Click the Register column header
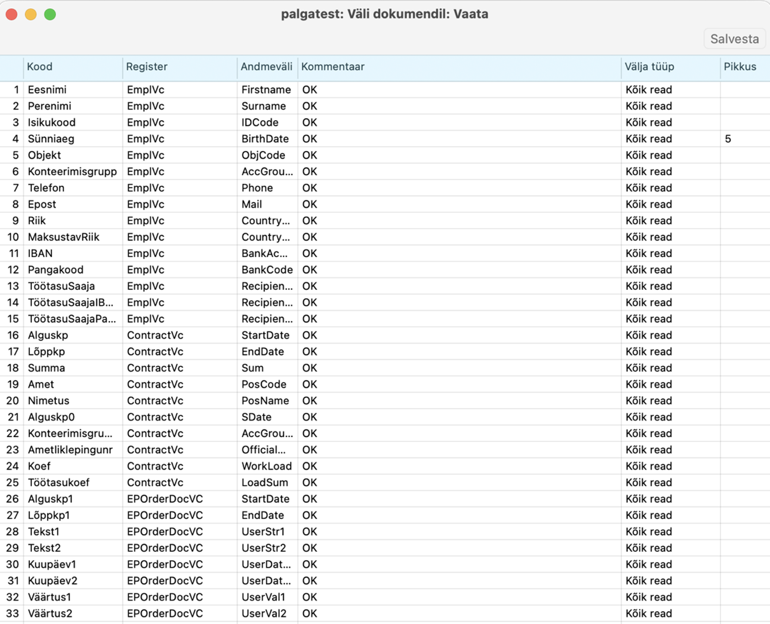This screenshot has width=770, height=624. tap(180, 67)
